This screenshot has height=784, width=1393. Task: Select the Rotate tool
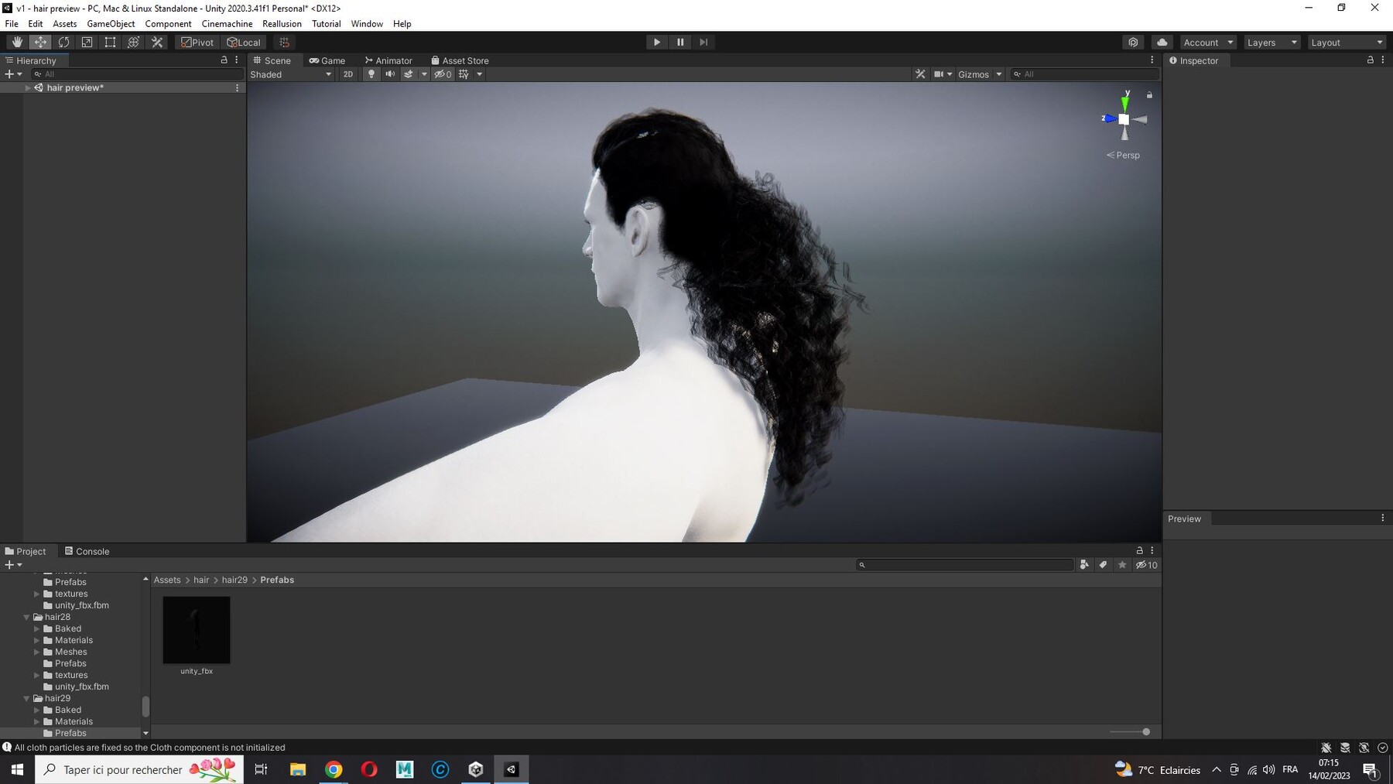(63, 43)
